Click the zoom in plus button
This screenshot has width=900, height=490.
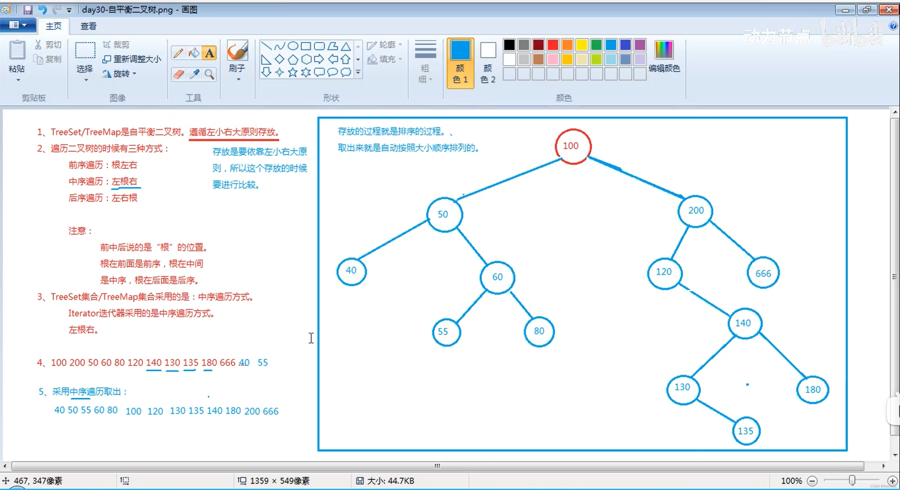click(892, 481)
